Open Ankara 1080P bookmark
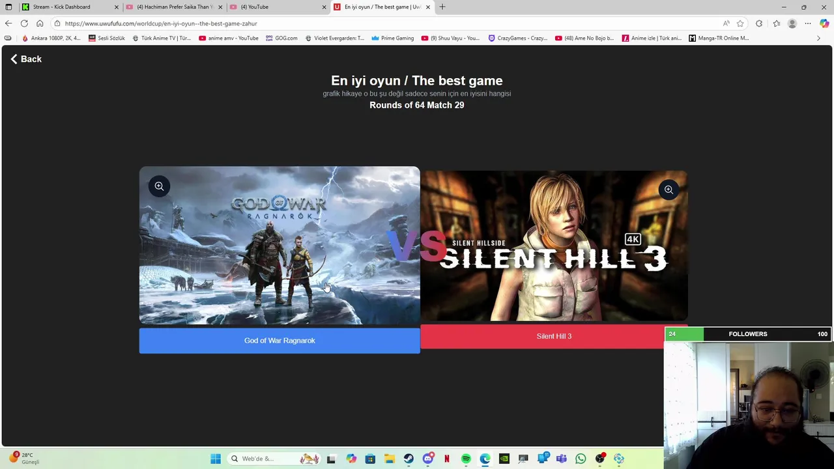Image resolution: width=834 pixels, height=469 pixels. click(51, 38)
